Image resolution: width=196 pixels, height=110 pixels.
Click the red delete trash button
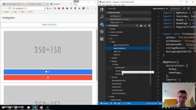pyautogui.click(x=48, y=77)
